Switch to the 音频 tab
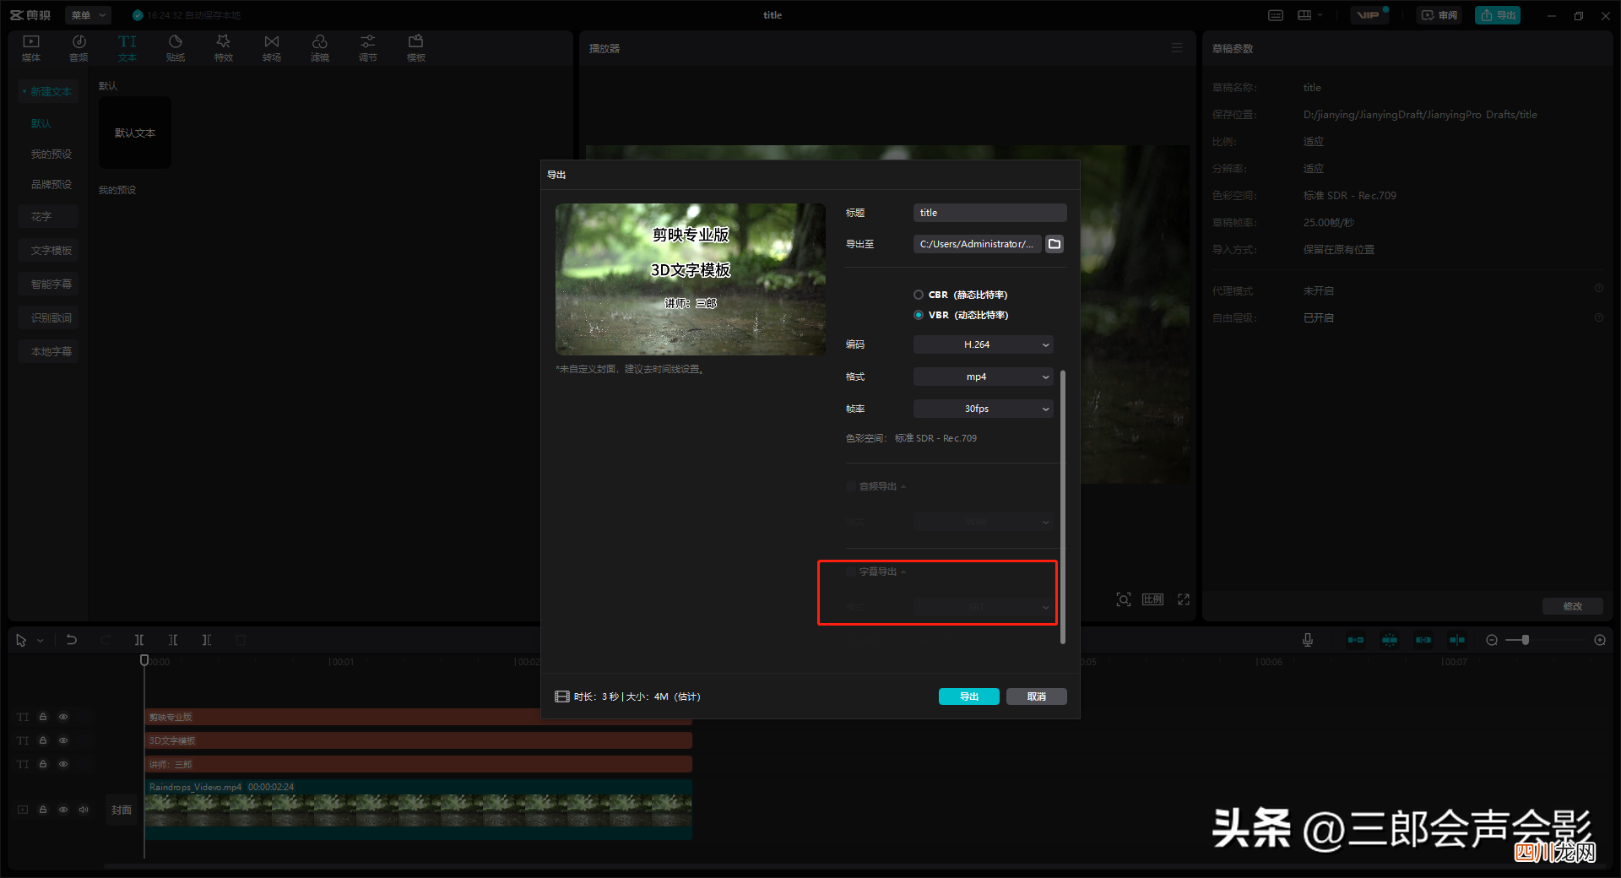Screen dimensions: 1621x878 click(79, 48)
